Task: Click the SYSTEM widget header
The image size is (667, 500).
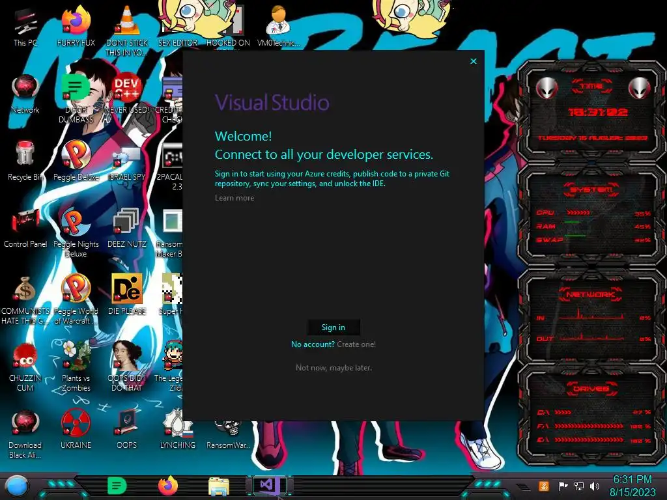Action: (x=591, y=189)
